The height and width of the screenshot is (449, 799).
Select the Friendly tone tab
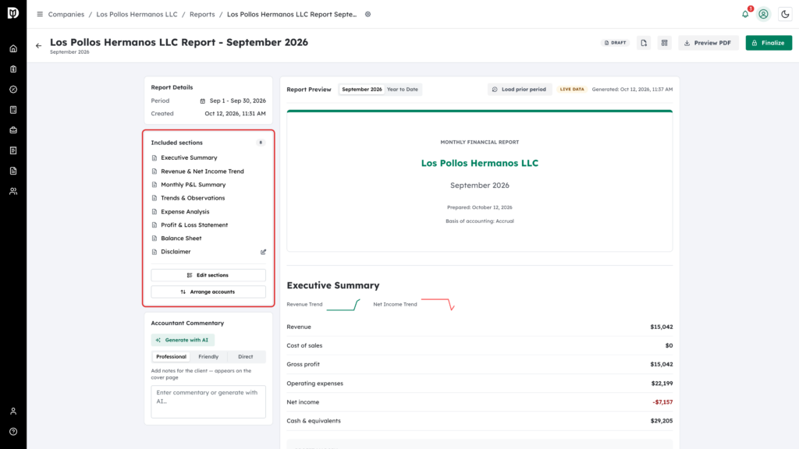[x=208, y=357]
